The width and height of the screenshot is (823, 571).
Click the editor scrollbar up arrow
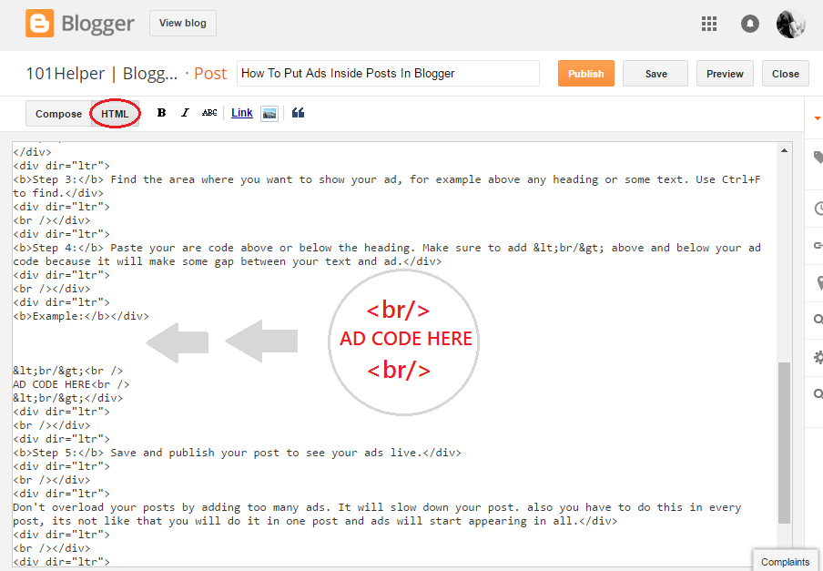point(784,150)
